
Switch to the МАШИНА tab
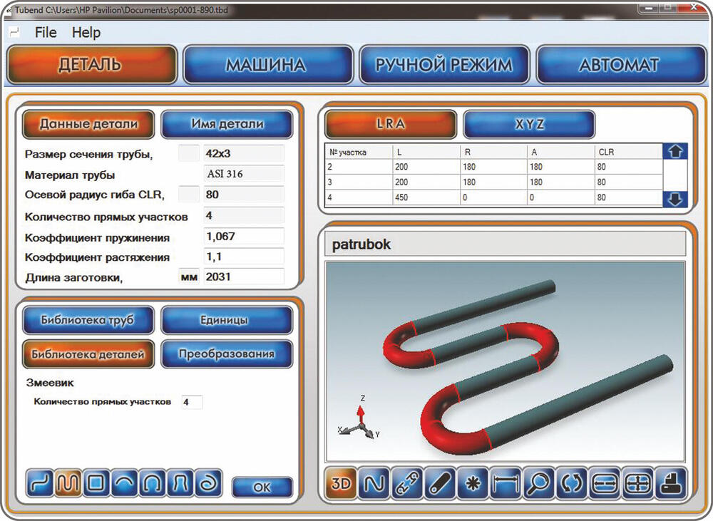pos(267,65)
